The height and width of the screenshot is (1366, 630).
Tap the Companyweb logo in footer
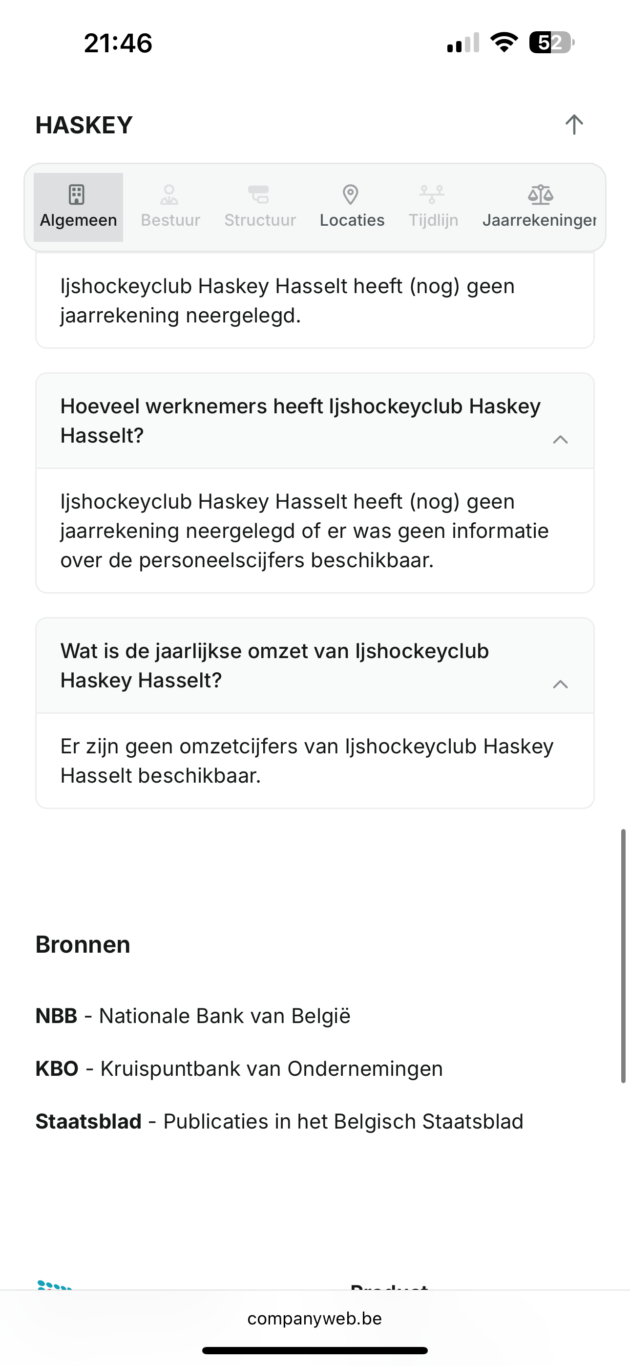(x=54, y=1285)
